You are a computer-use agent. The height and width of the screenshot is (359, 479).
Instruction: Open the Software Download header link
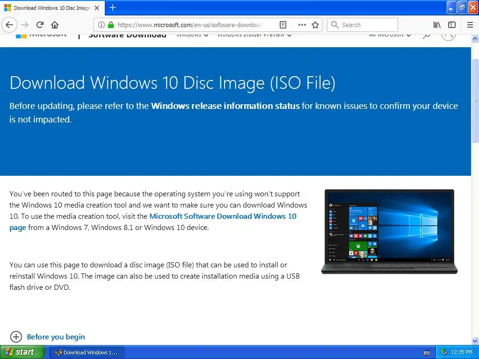pos(127,36)
